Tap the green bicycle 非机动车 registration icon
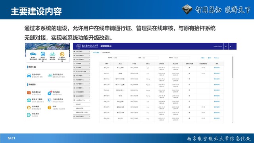254x143 pixels. pos(52,54)
